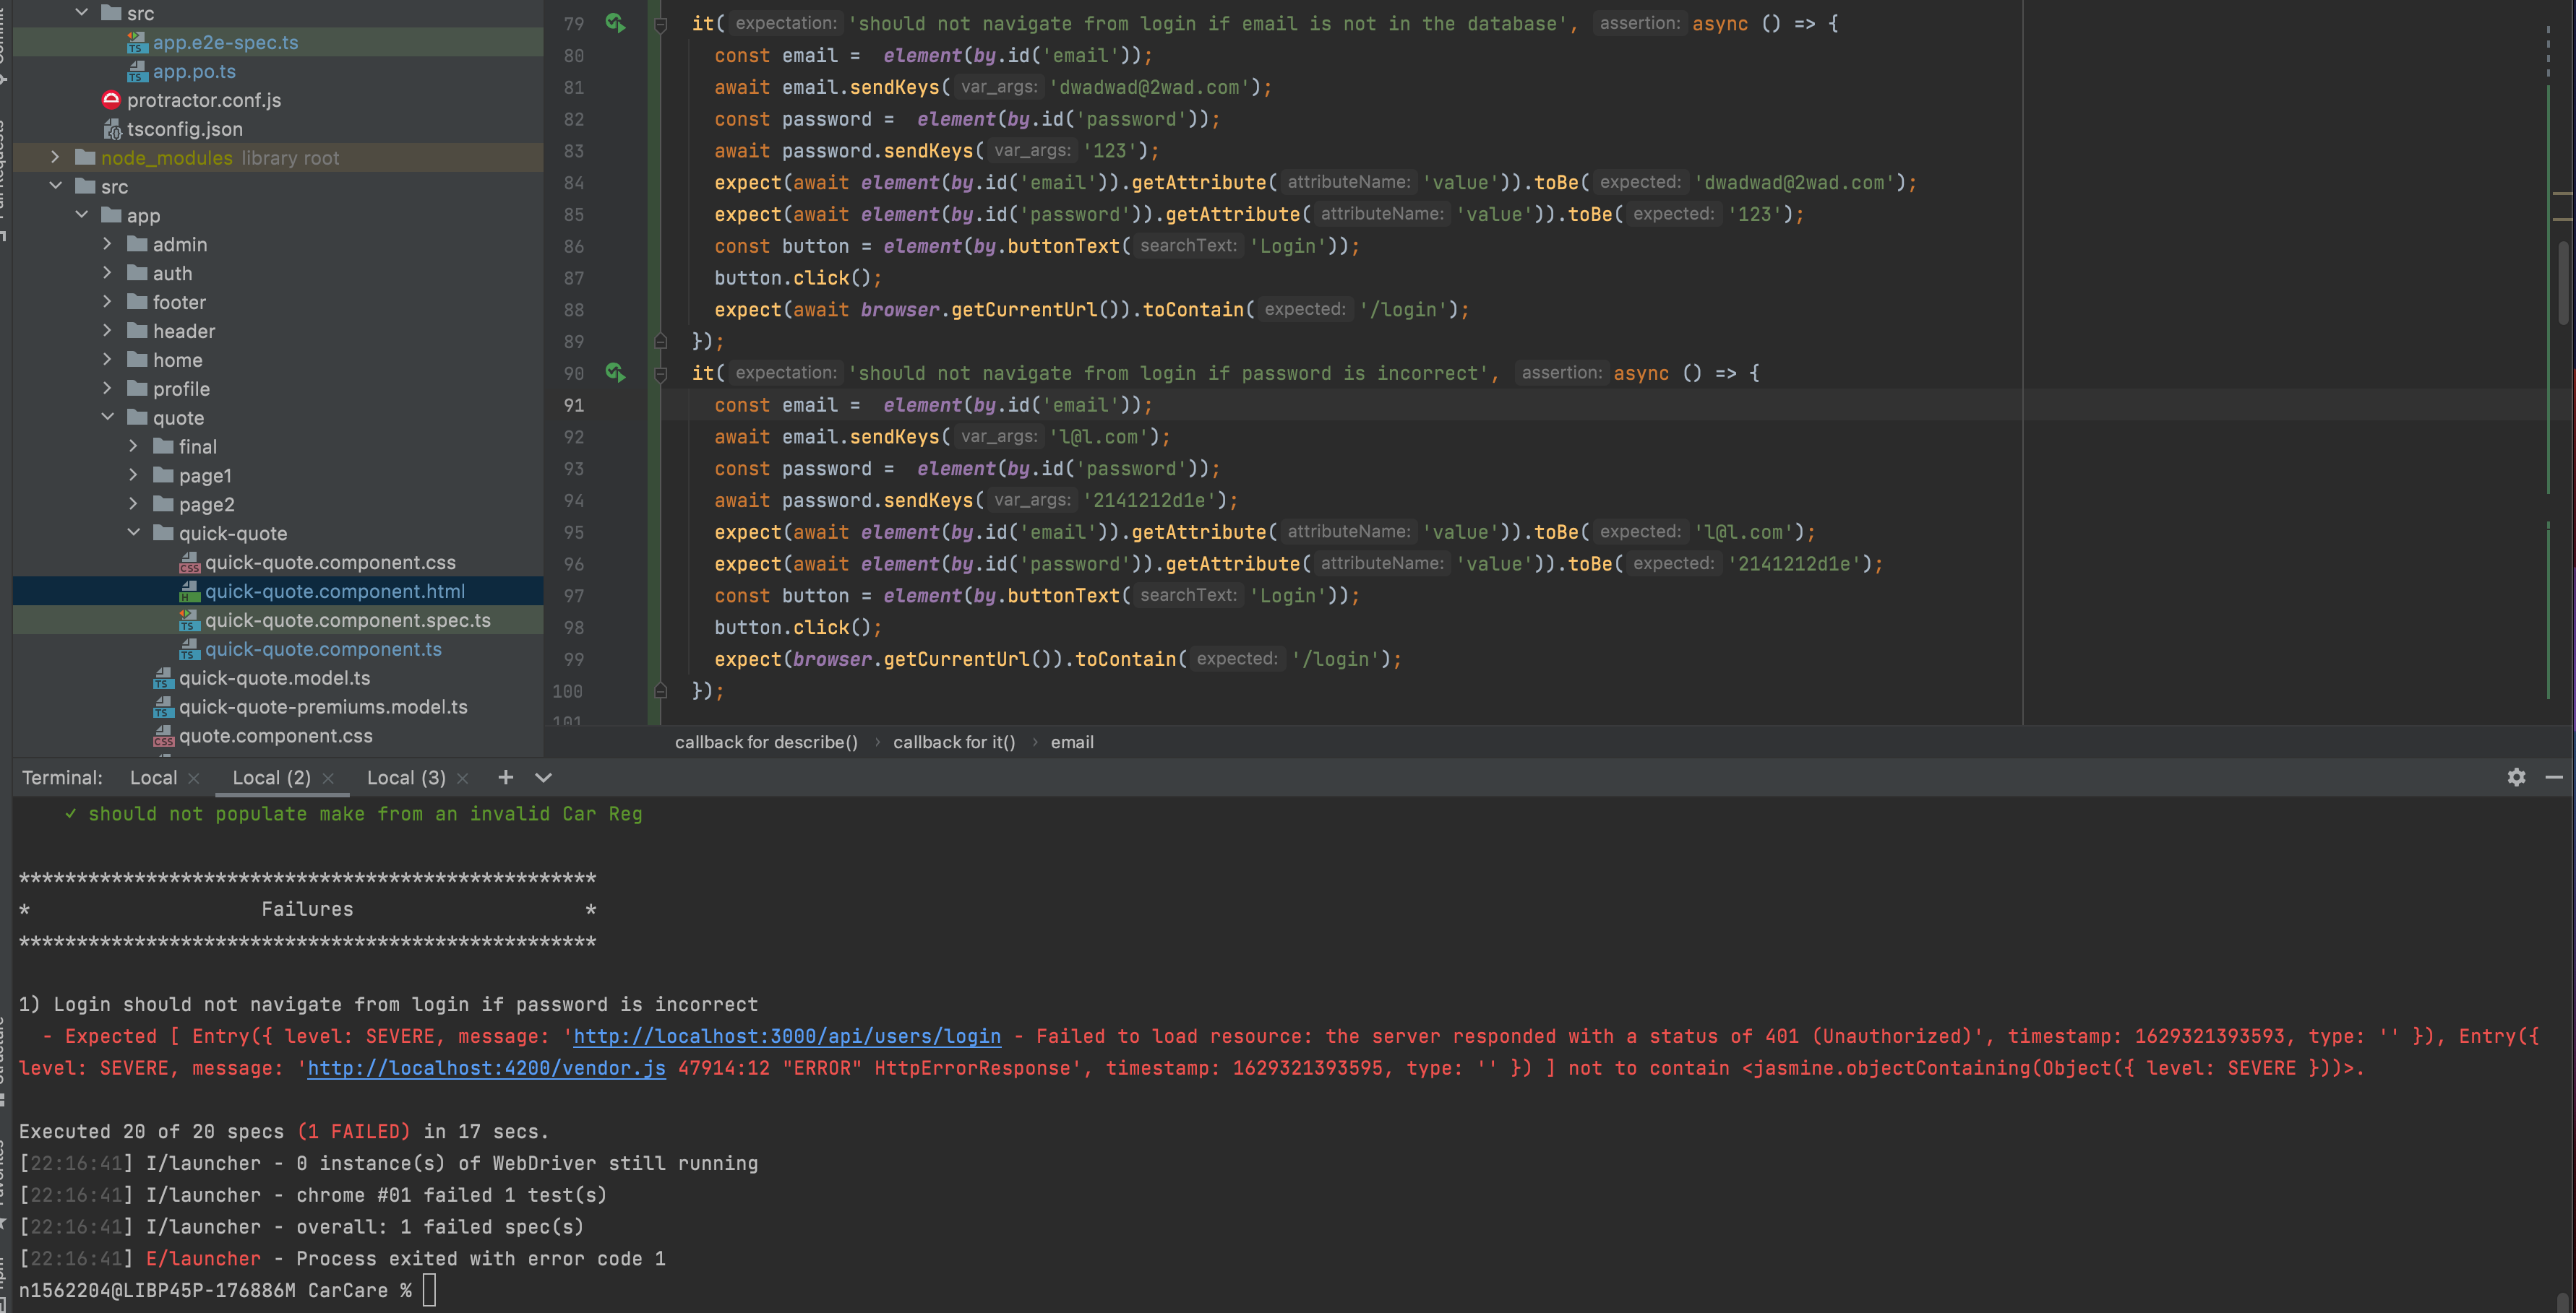Expand the auth folder

coord(107,273)
